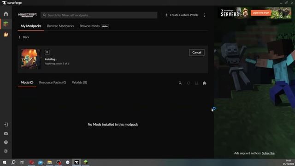
Task: Click the login icon in sidebar
Action: coord(6,125)
